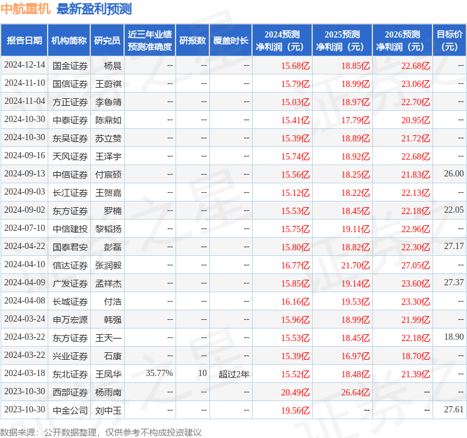Click the 中航重机 title text

click(x=26, y=9)
